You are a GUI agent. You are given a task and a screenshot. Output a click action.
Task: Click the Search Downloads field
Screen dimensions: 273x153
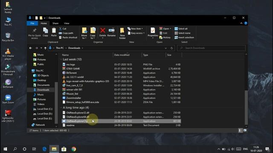tap(212, 48)
